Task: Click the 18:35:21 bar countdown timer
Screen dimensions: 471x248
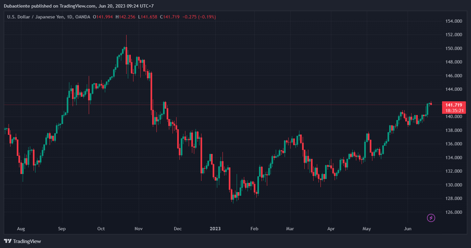Action: pyautogui.click(x=454, y=111)
